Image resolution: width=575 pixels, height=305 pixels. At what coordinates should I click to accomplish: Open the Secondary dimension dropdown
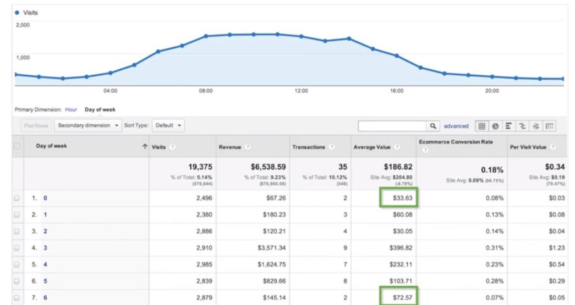pos(88,126)
